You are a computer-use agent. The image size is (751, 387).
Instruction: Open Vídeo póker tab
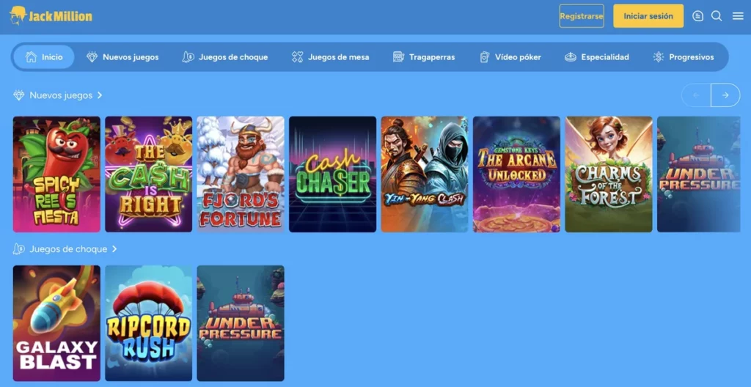(510, 57)
